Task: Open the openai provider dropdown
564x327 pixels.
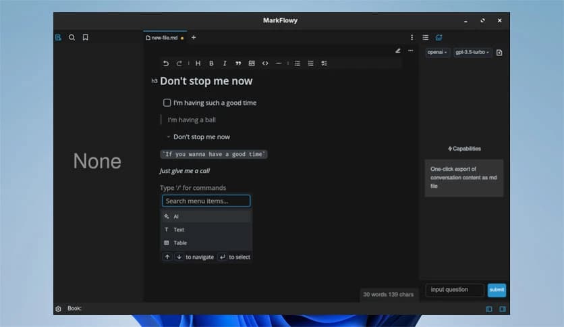Action: [x=437, y=52]
